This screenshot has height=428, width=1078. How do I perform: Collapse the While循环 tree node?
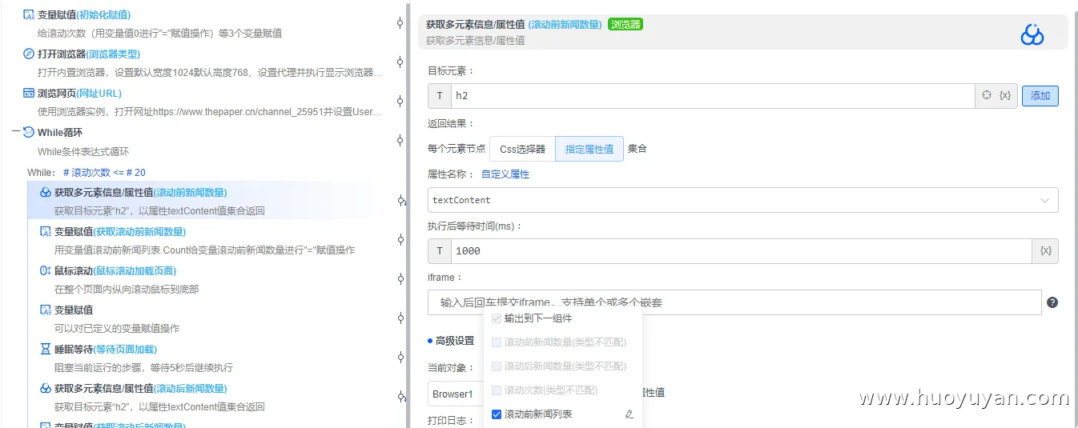tap(16, 133)
